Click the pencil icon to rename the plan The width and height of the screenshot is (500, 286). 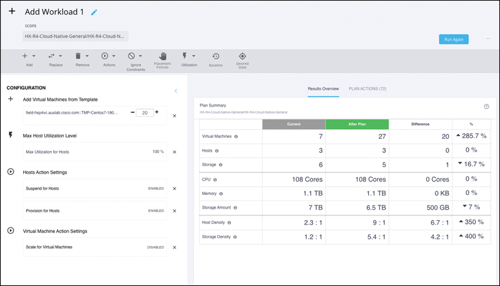coord(94,12)
